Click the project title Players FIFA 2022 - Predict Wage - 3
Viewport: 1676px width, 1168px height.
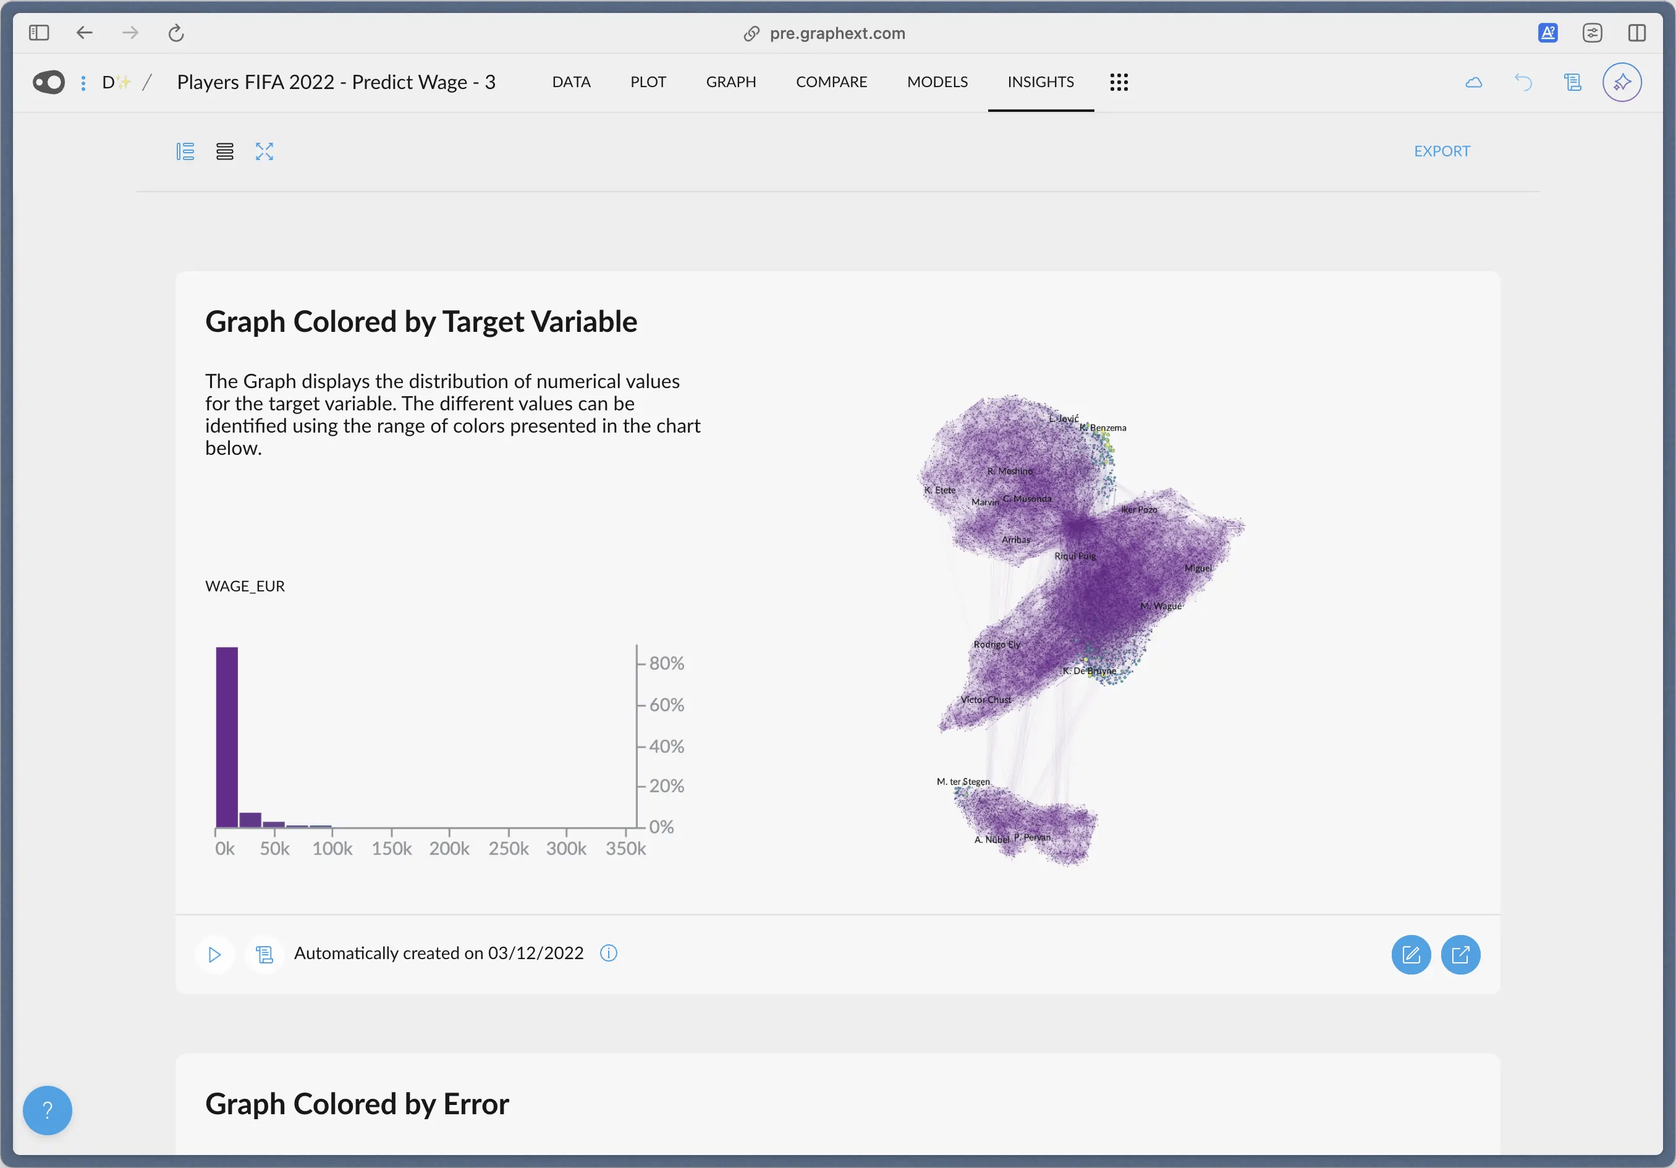click(336, 82)
